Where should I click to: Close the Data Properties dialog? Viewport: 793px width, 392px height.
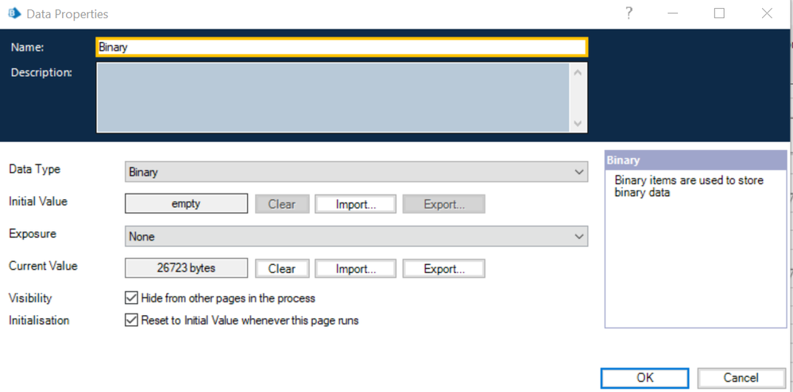[x=767, y=13]
